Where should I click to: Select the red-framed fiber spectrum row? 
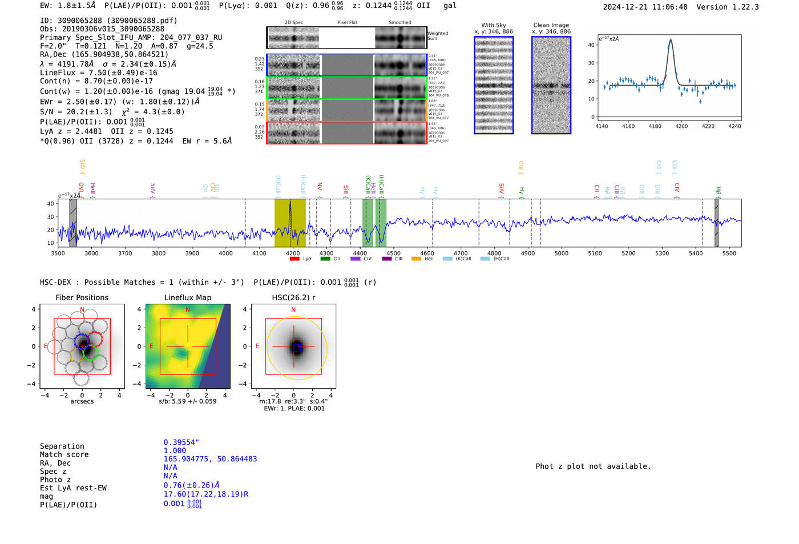(x=346, y=132)
